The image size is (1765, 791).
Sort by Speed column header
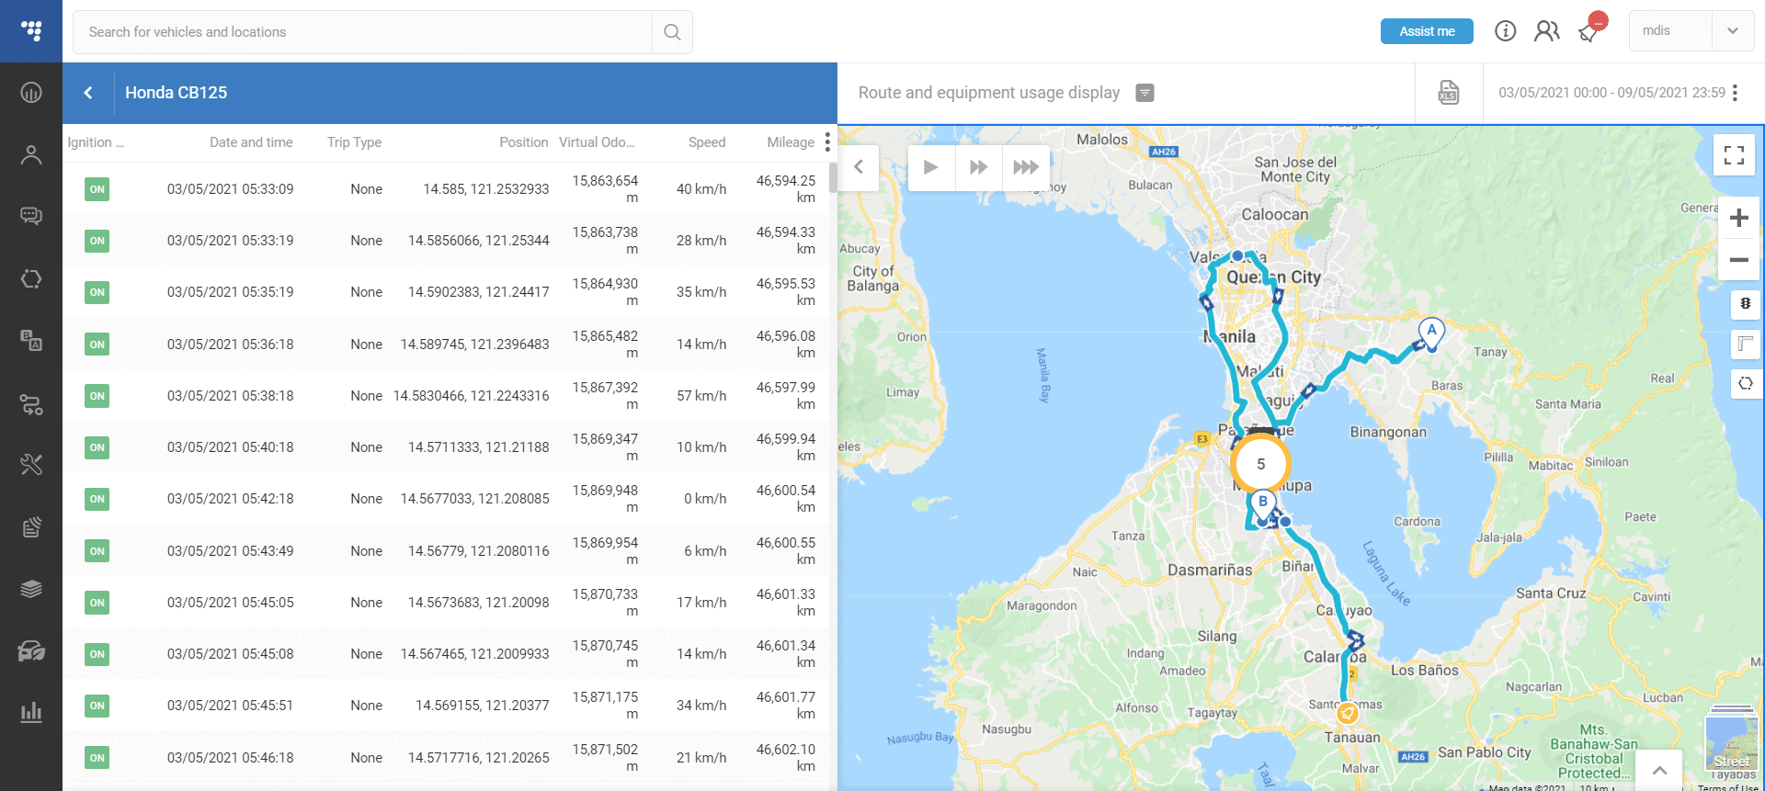707,142
